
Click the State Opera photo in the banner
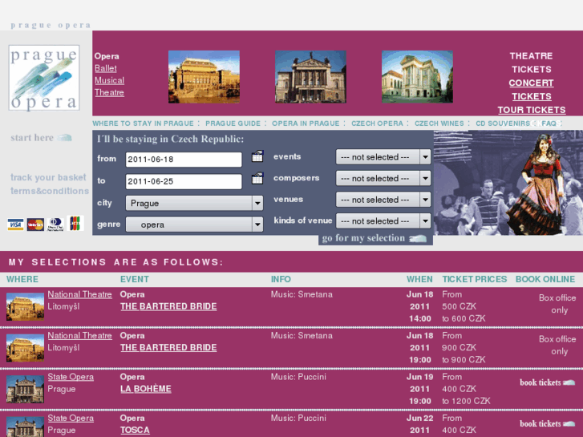(x=310, y=77)
